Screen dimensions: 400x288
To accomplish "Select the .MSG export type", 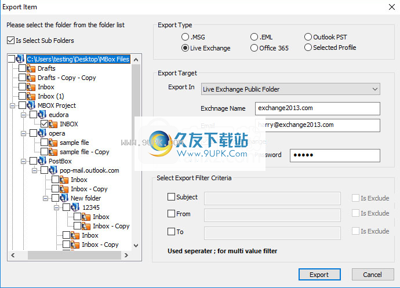I will tap(185, 37).
